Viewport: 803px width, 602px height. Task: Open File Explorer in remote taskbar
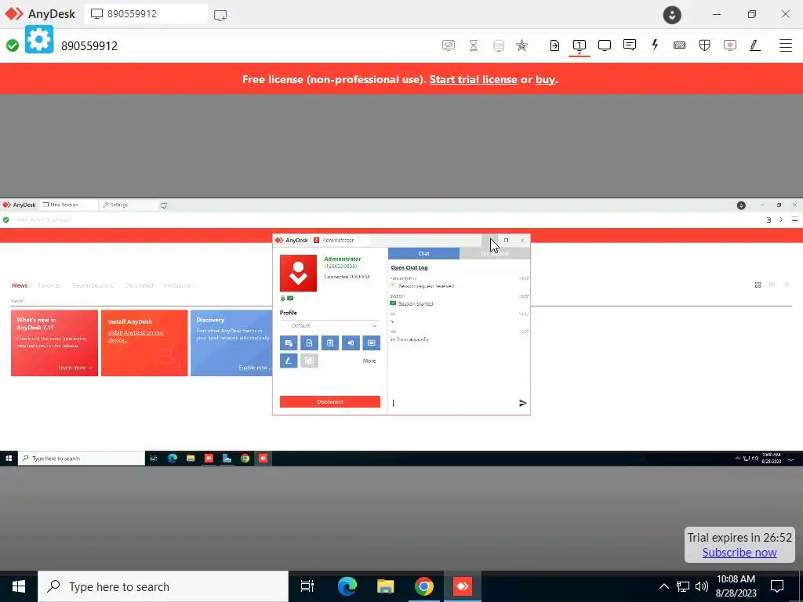coord(191,458)
